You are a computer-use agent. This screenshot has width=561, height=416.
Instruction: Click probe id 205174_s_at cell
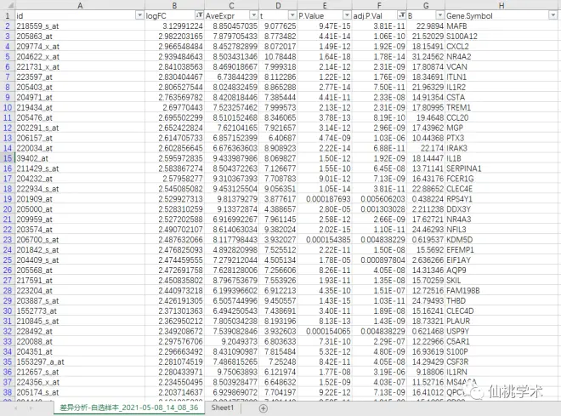pos(80,392)
